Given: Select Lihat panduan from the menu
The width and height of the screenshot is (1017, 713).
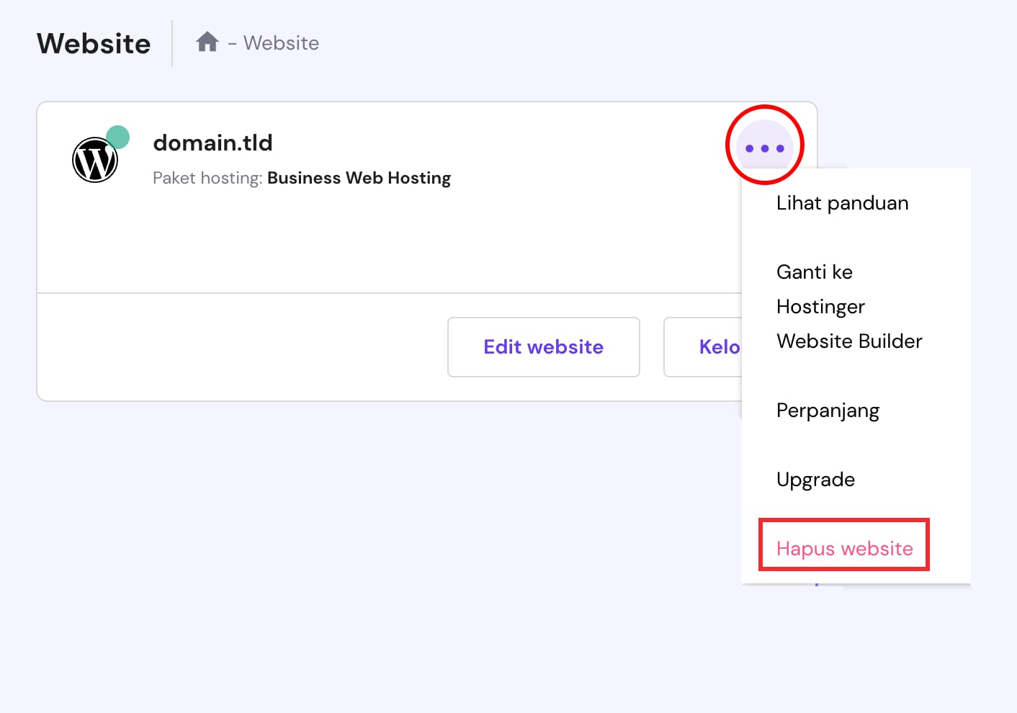Looking at the screenshot, I should pyautogui.click(x=842, y=203).
